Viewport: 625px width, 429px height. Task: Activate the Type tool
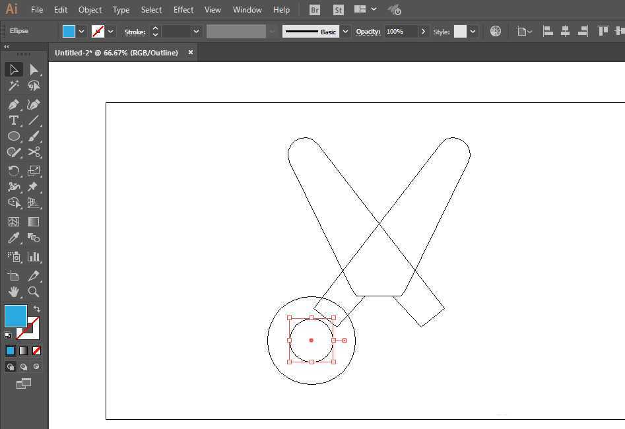[13, 120]
